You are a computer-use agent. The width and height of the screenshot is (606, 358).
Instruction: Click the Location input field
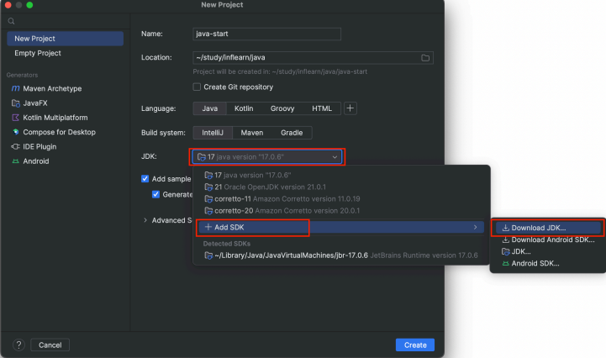click(x=313, y=58)
